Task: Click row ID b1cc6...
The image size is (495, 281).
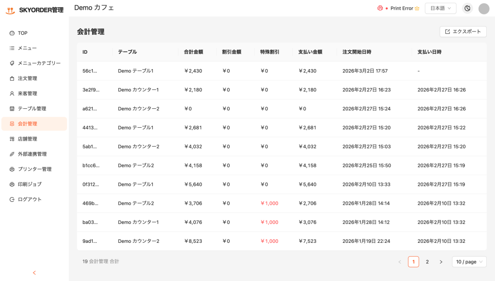Action: [91, 166]
